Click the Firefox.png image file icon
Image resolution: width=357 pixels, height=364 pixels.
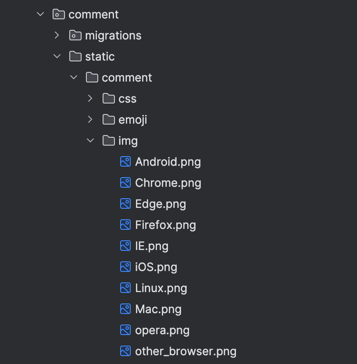click(125, 225)
